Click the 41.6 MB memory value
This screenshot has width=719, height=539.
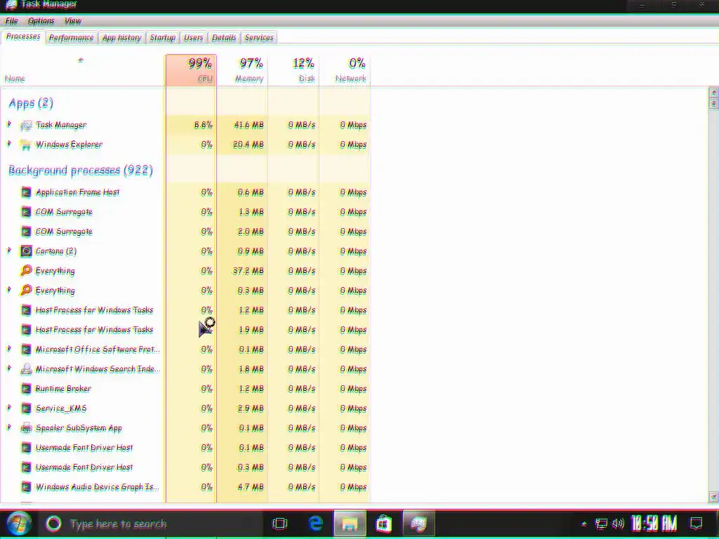click(x=249, y=125)
